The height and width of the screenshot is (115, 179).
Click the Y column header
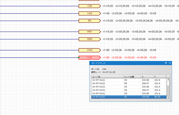click(x=160, y=77)
